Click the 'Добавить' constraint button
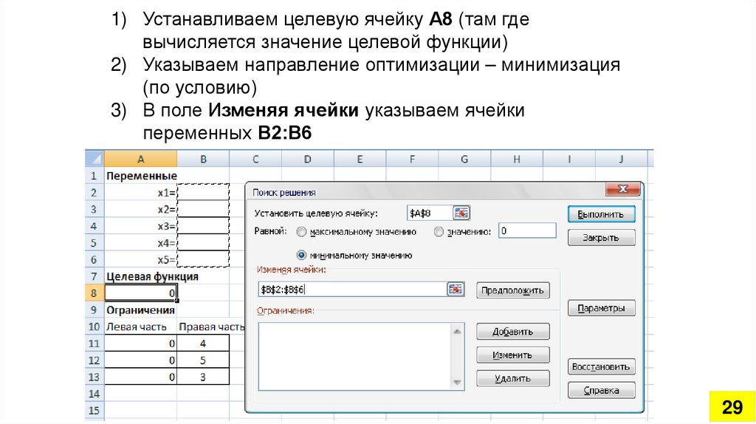 (x=512, y=332)
